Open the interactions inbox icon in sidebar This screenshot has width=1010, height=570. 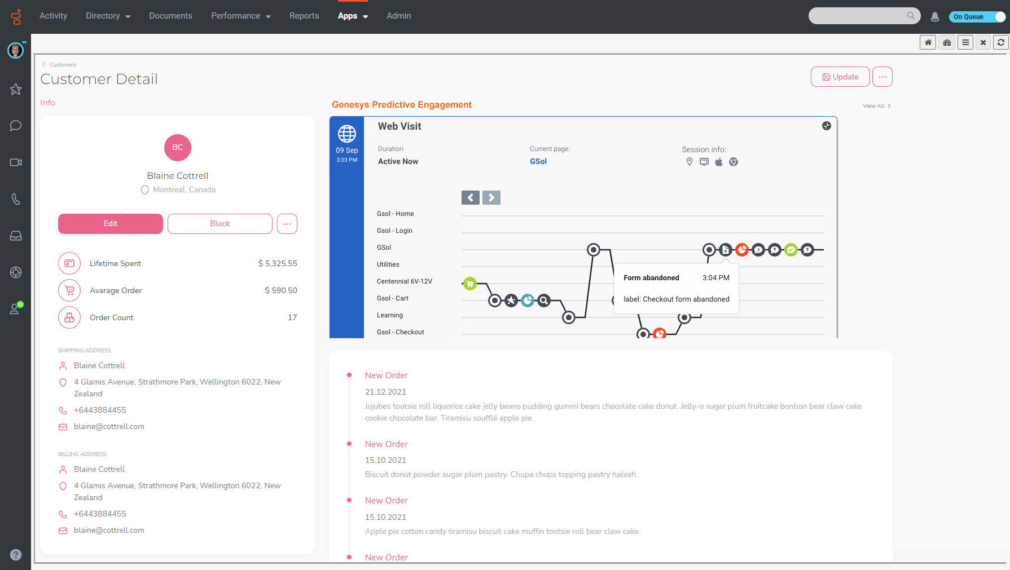(15, 236)
